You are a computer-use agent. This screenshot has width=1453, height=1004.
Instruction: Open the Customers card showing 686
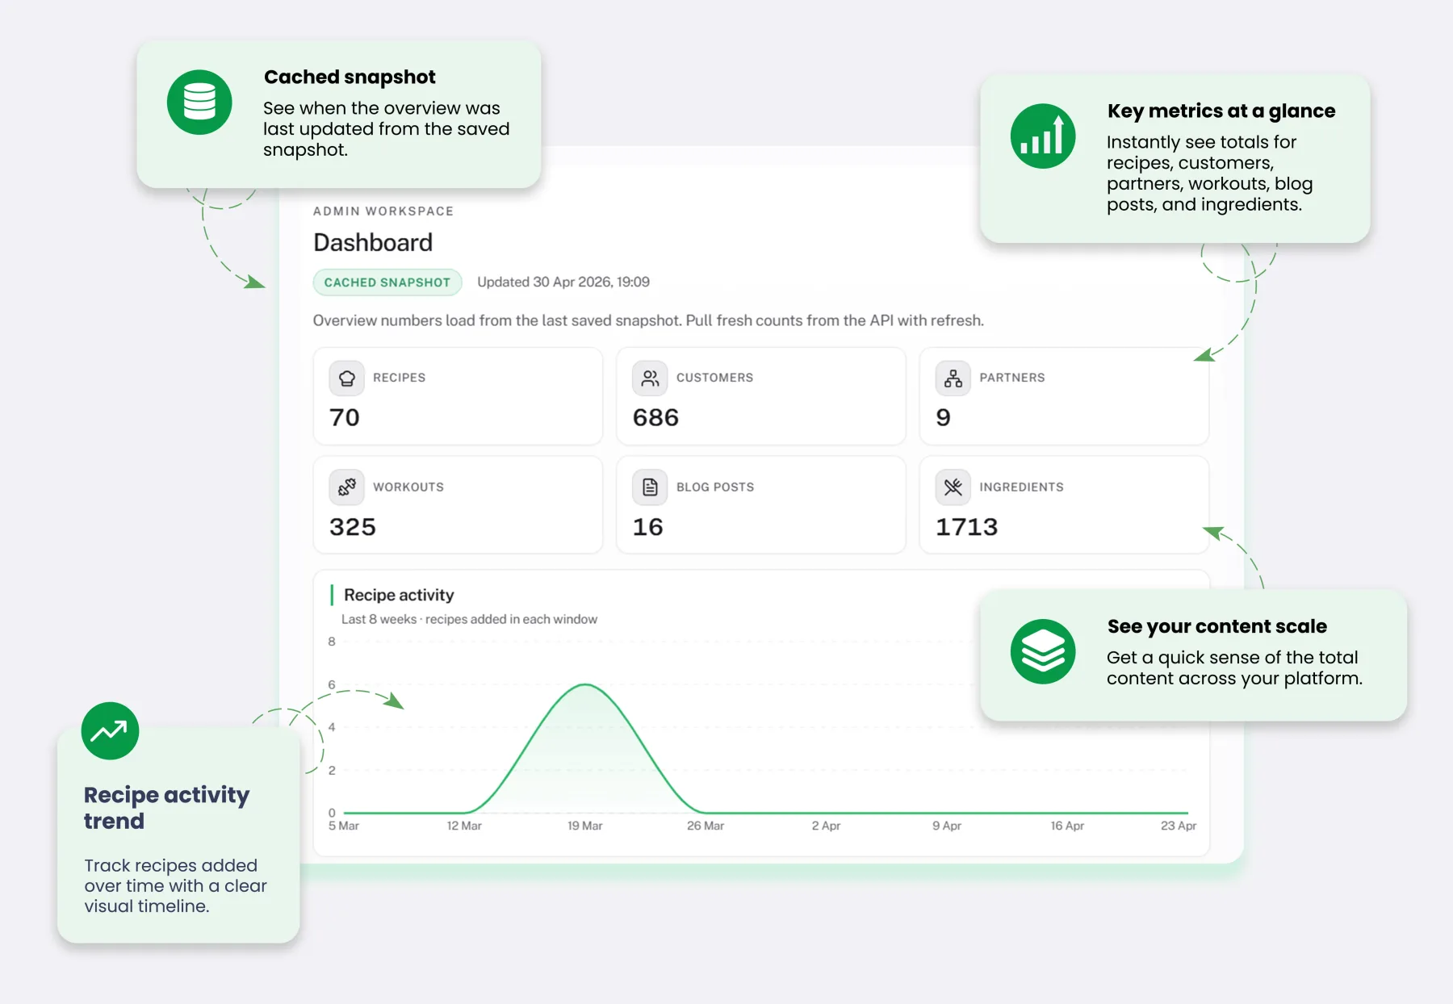click(761, 396)
